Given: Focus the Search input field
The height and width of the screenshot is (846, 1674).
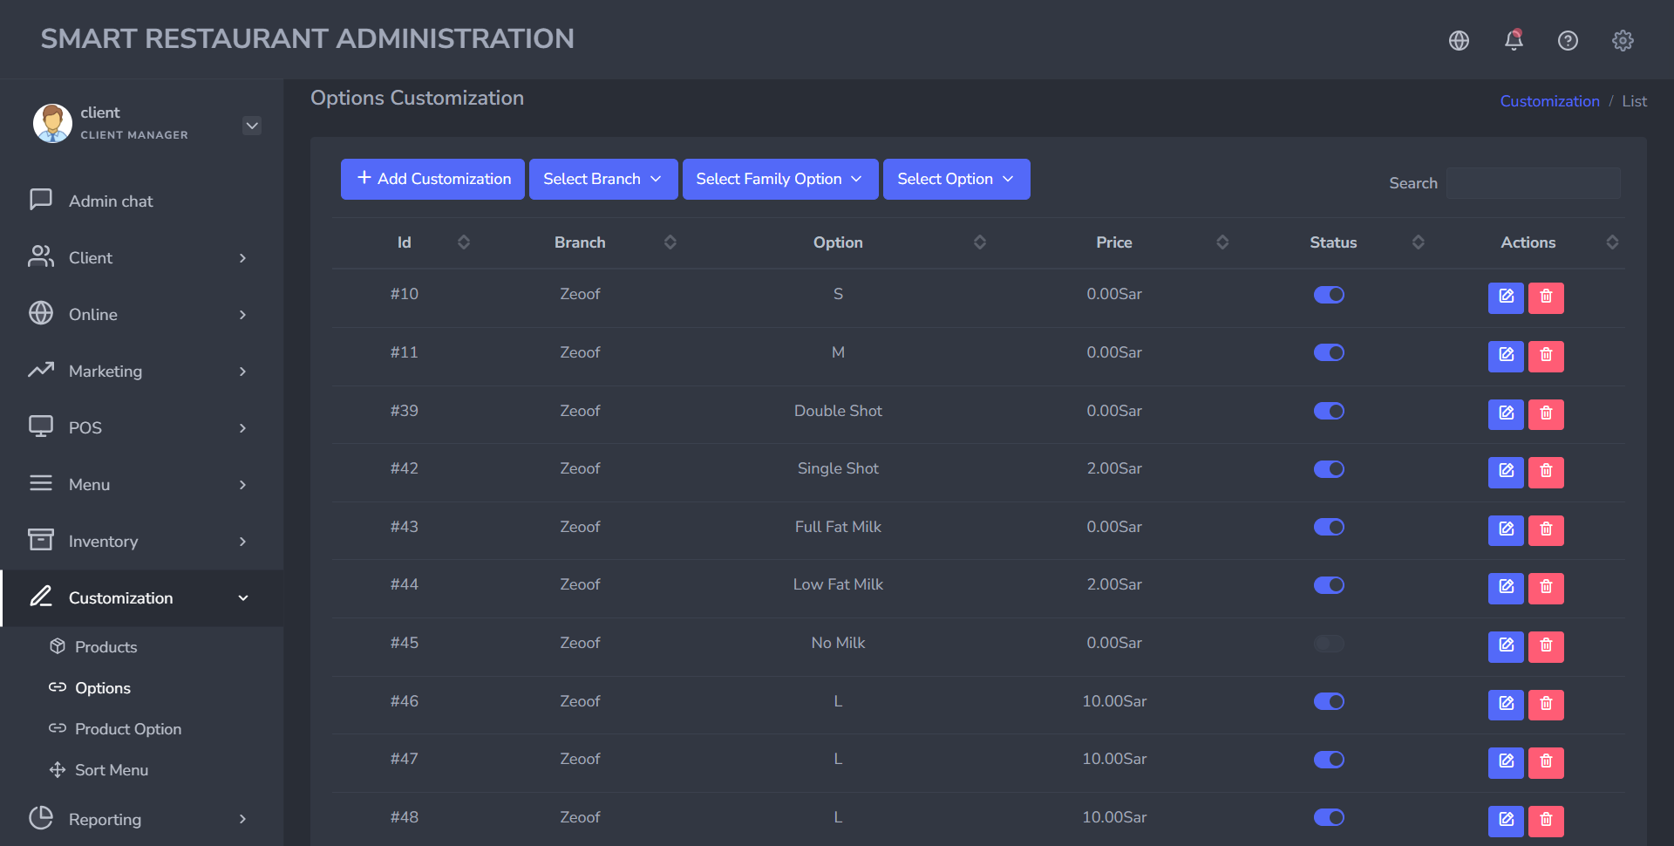Looking at the screenshot, I should click(1533, 183).
